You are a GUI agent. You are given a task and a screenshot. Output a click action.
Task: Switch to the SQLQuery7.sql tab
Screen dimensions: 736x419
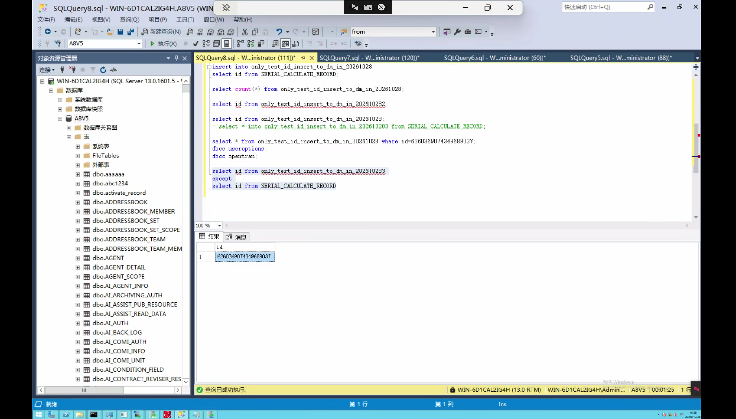pos(370,58)
